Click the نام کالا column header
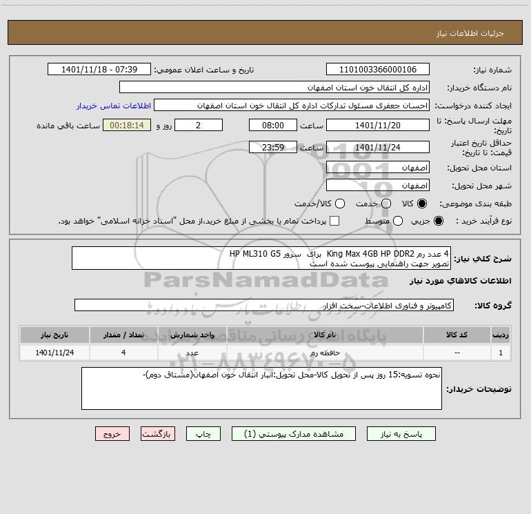 tap(324, 335)
